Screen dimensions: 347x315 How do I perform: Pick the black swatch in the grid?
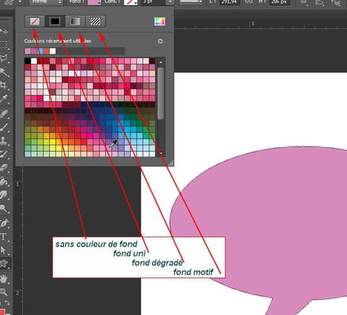(x=28, y=61)
